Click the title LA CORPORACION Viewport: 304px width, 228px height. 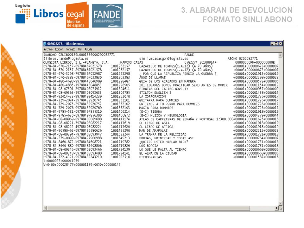point(152,96)
